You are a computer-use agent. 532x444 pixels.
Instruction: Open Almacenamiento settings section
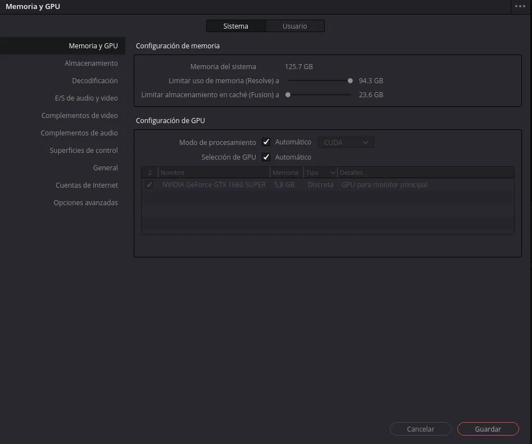click(91, 64)
